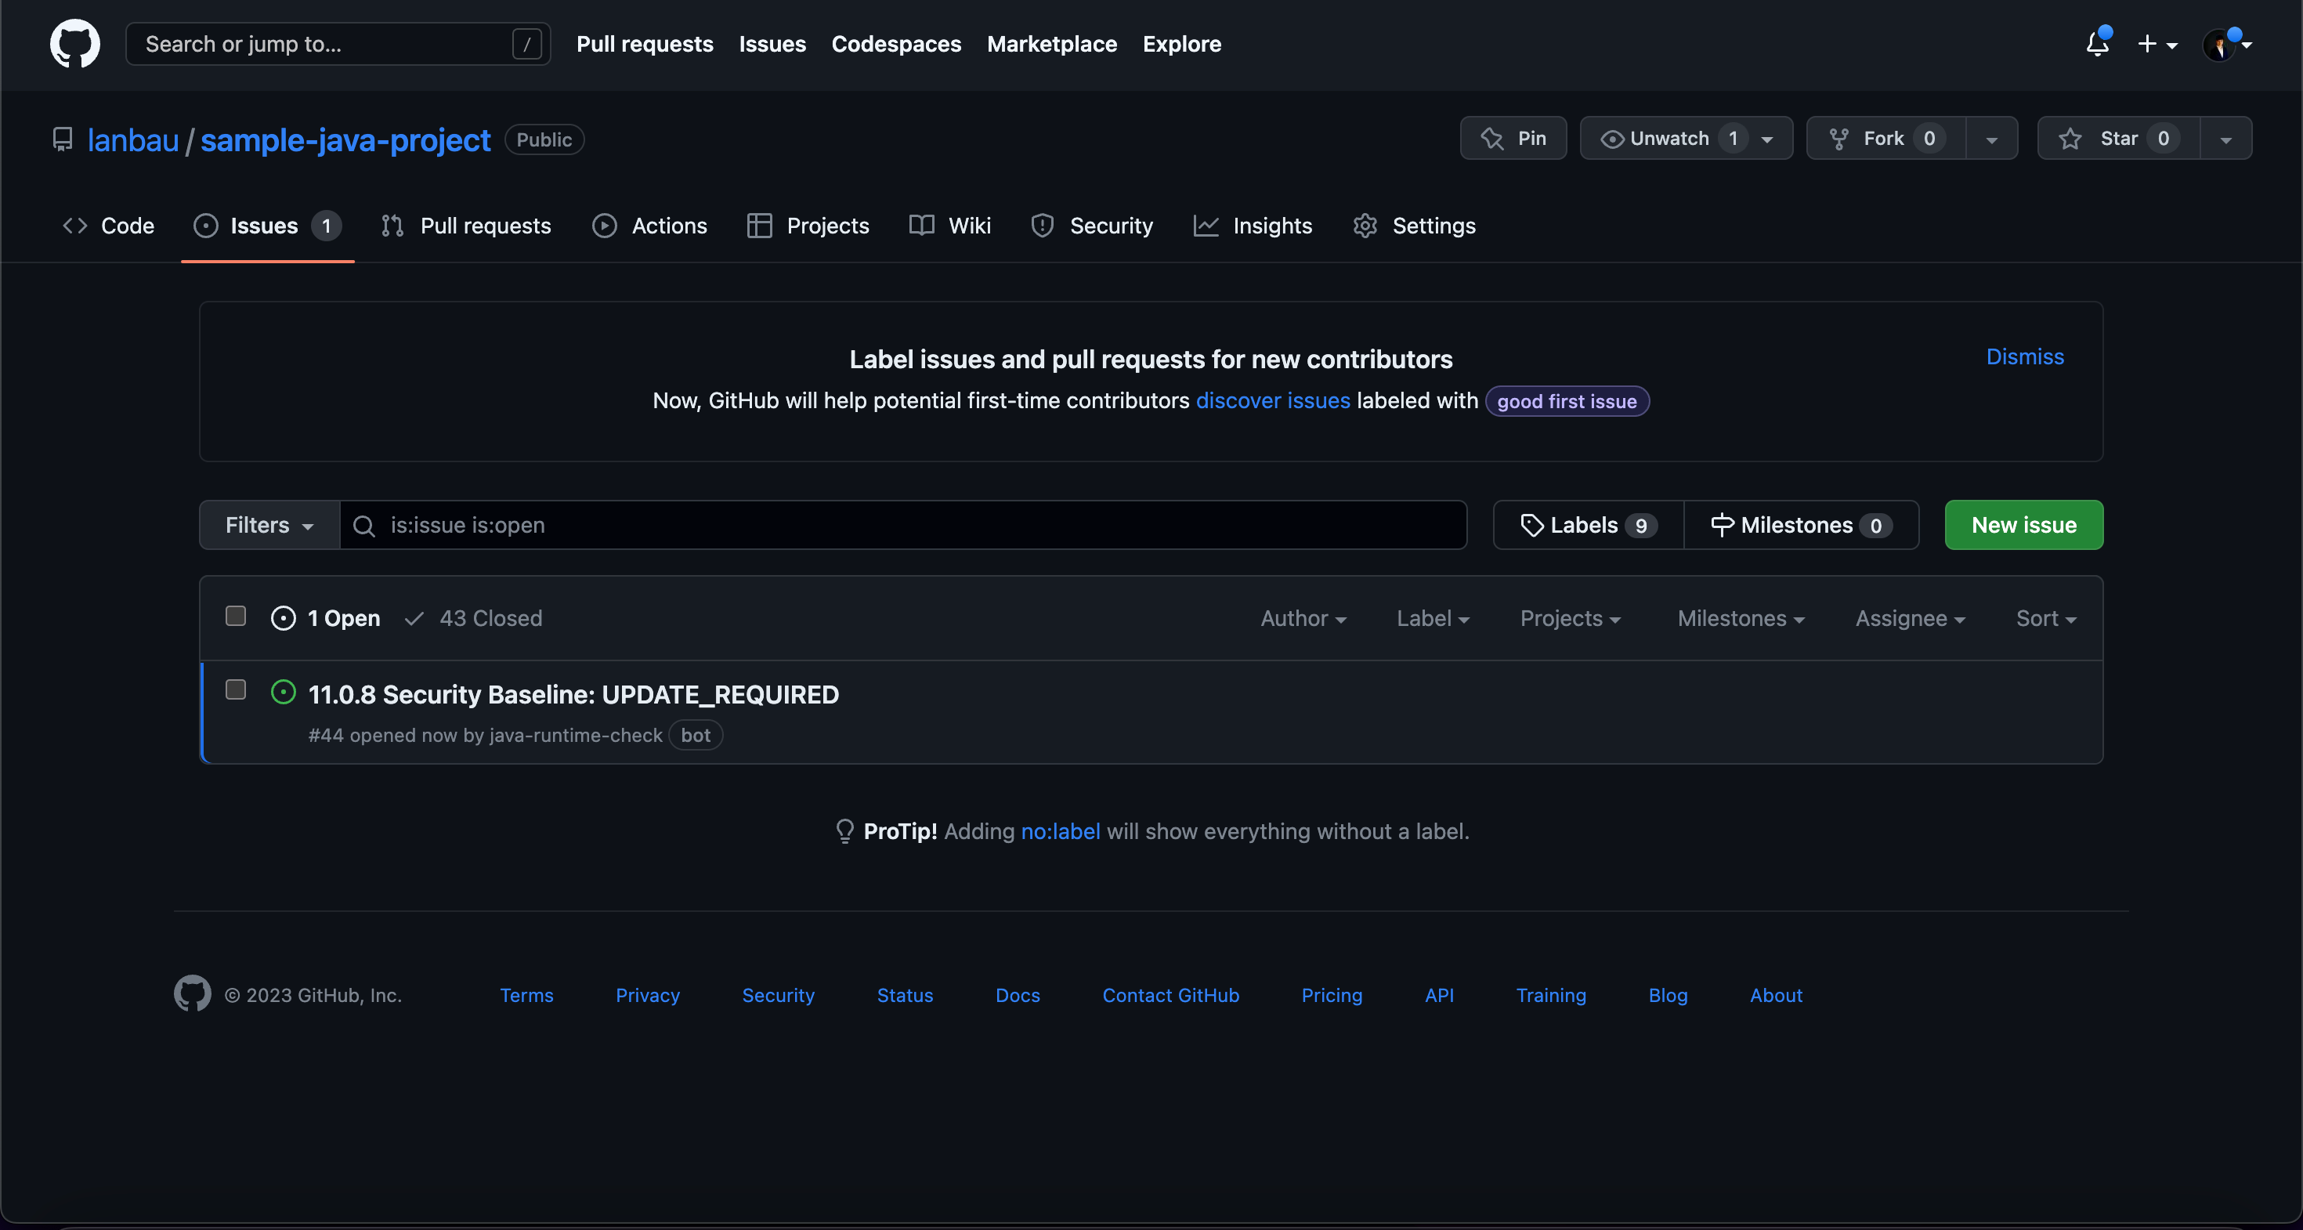Open the Labels 9 button

coord(1589,525)
